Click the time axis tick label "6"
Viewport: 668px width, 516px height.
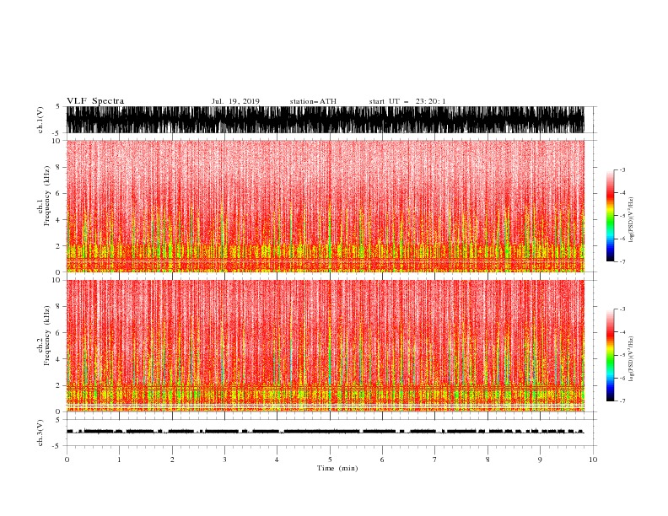pyautogui.click(x=382, y=460)
